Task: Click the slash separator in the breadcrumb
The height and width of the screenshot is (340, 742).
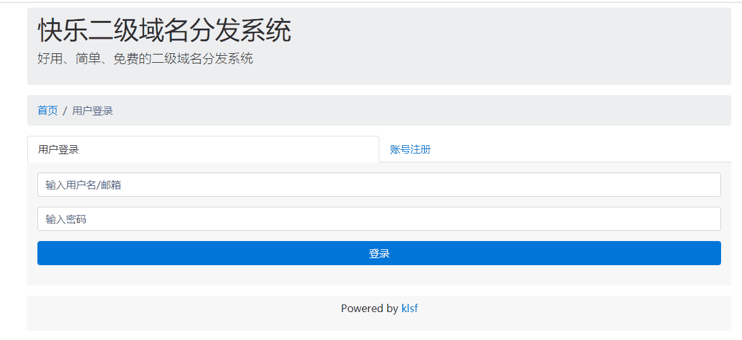Action: [x=65, y=111]
